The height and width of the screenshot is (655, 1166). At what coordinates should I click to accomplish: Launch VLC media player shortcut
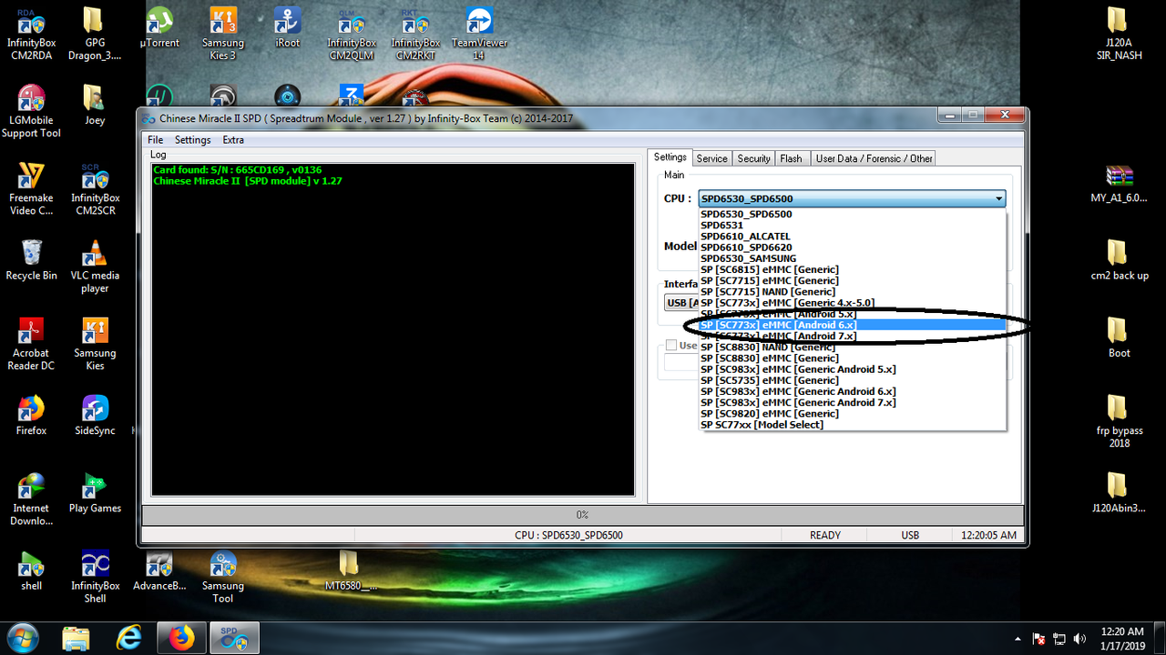95,266
